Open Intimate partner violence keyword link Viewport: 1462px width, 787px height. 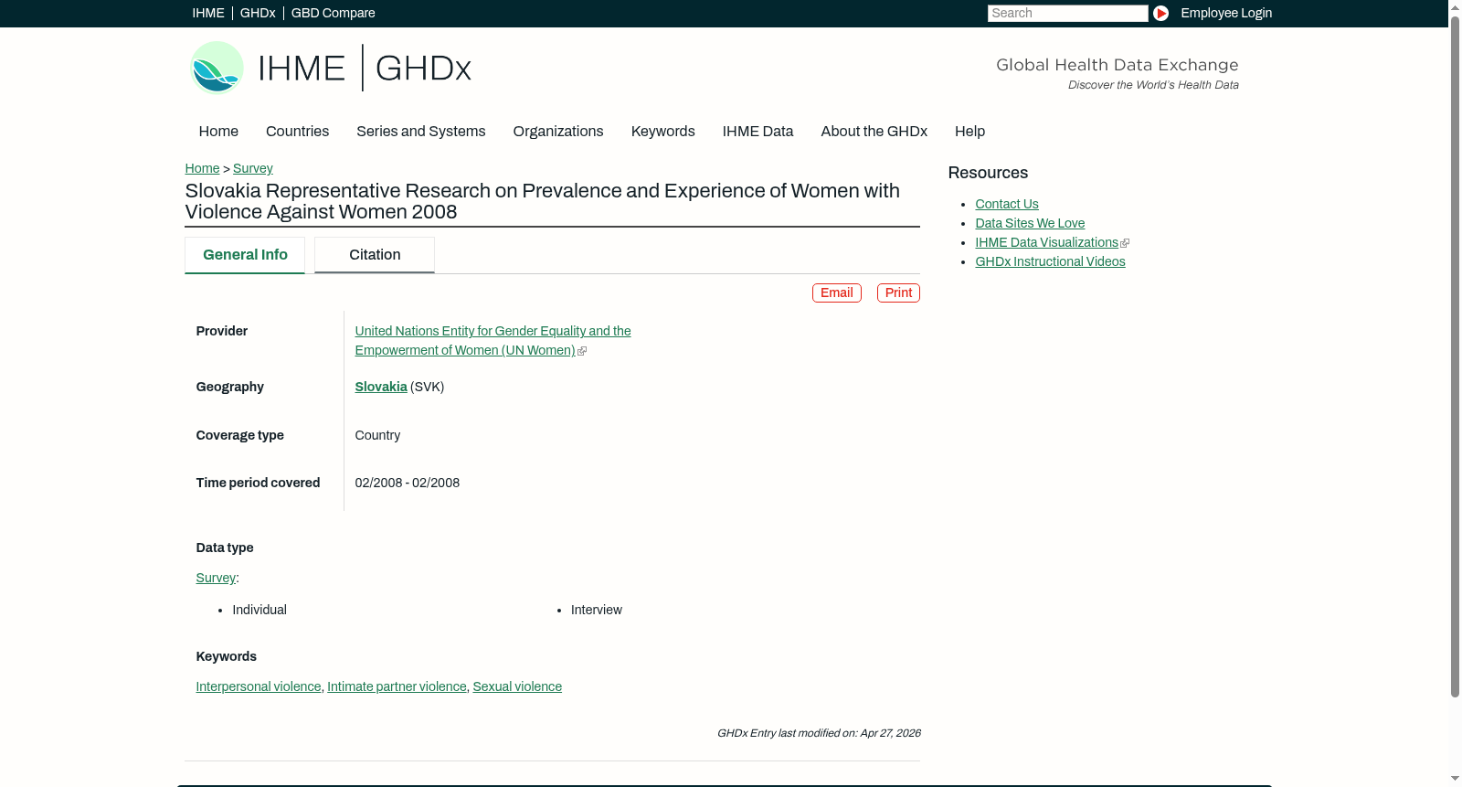[397, 686]
